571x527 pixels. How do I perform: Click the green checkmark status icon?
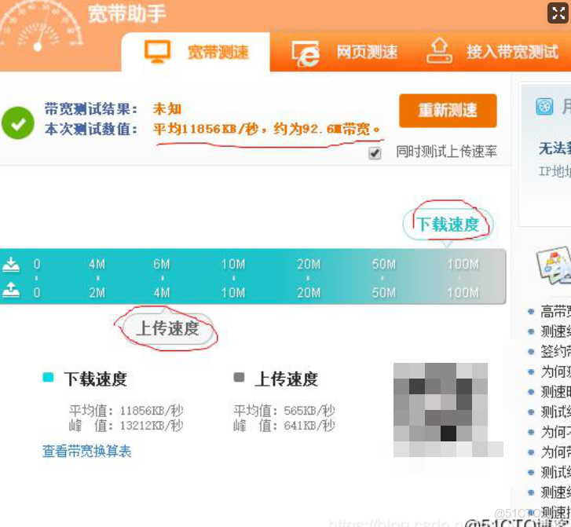point(18,123)
